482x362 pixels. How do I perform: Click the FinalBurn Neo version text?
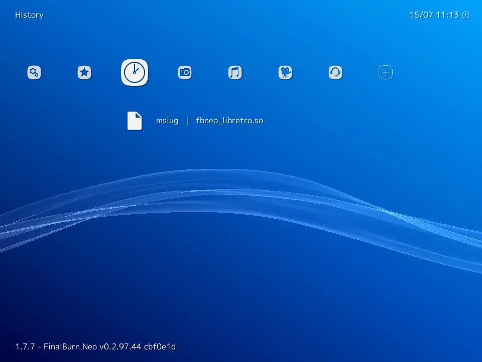pyautogui.click(x=95, y=346)
